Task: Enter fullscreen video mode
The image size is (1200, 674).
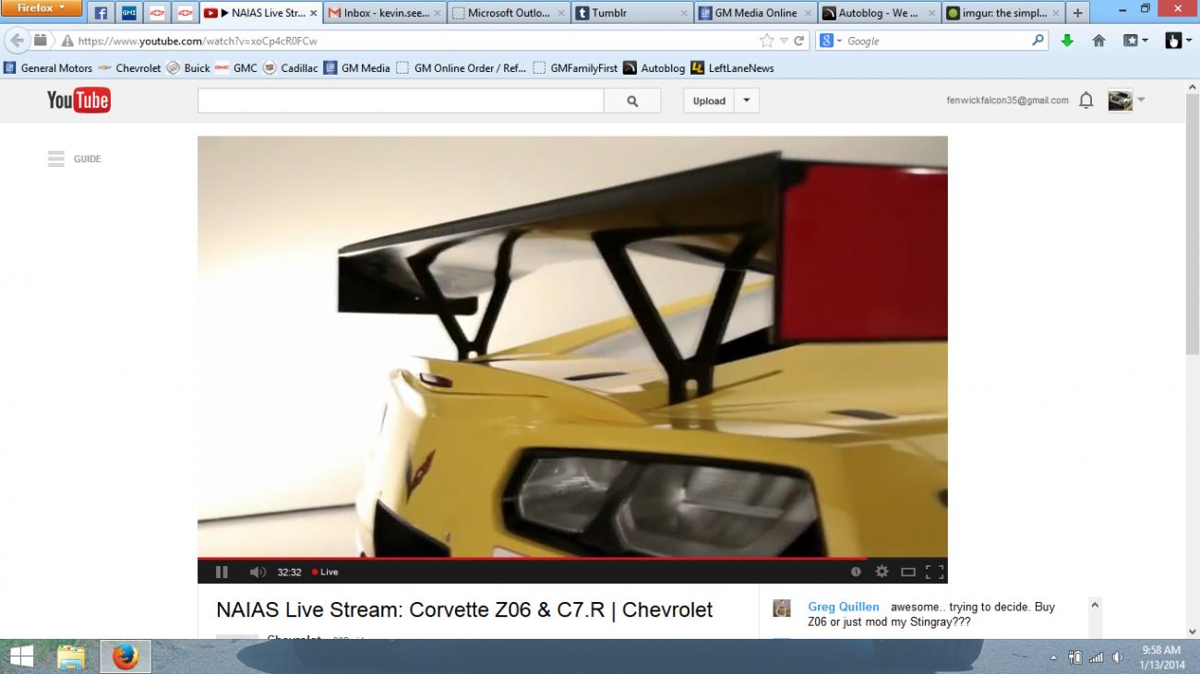Action: tap(934, 572)
